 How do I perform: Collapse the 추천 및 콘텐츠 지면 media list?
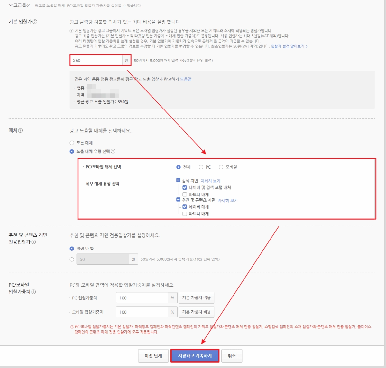point(178,200)
